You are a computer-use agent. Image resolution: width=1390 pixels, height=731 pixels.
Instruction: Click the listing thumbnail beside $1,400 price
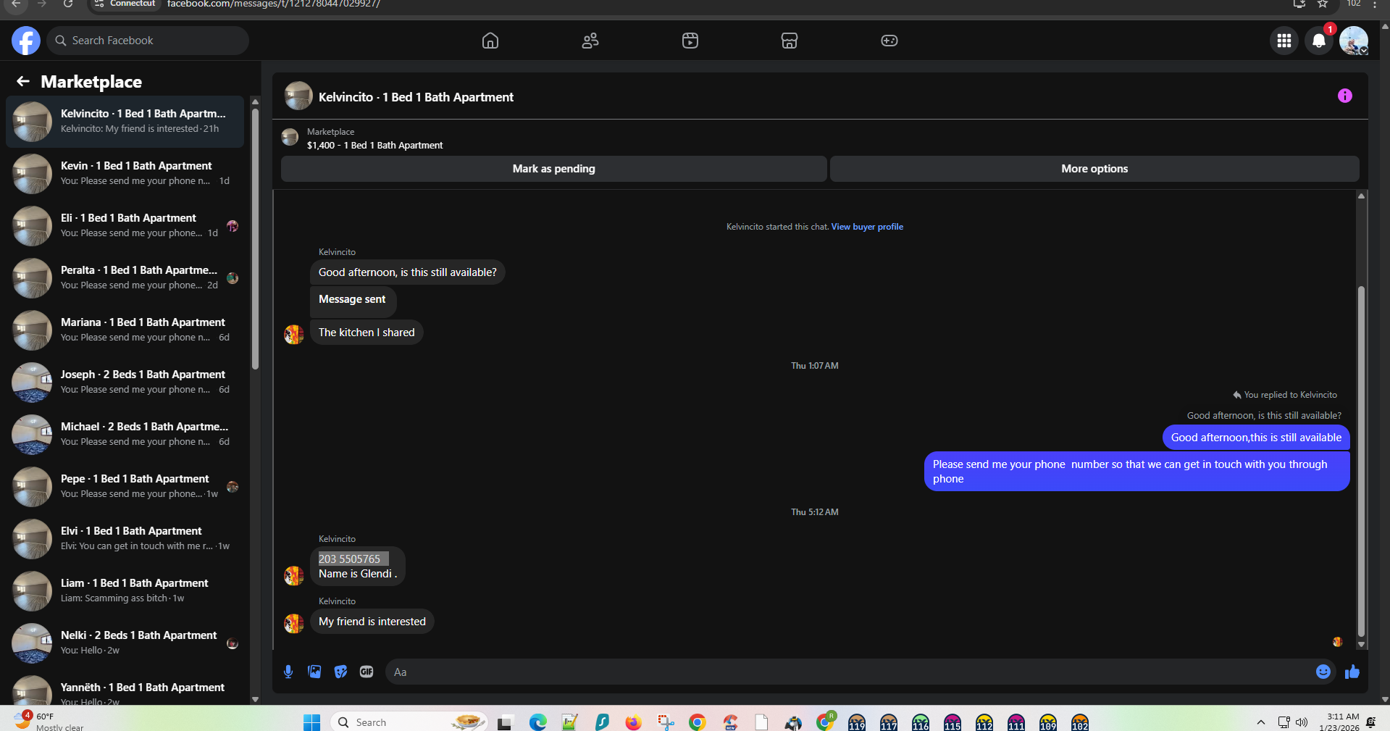pyautogui.click(x=290, y=137)
